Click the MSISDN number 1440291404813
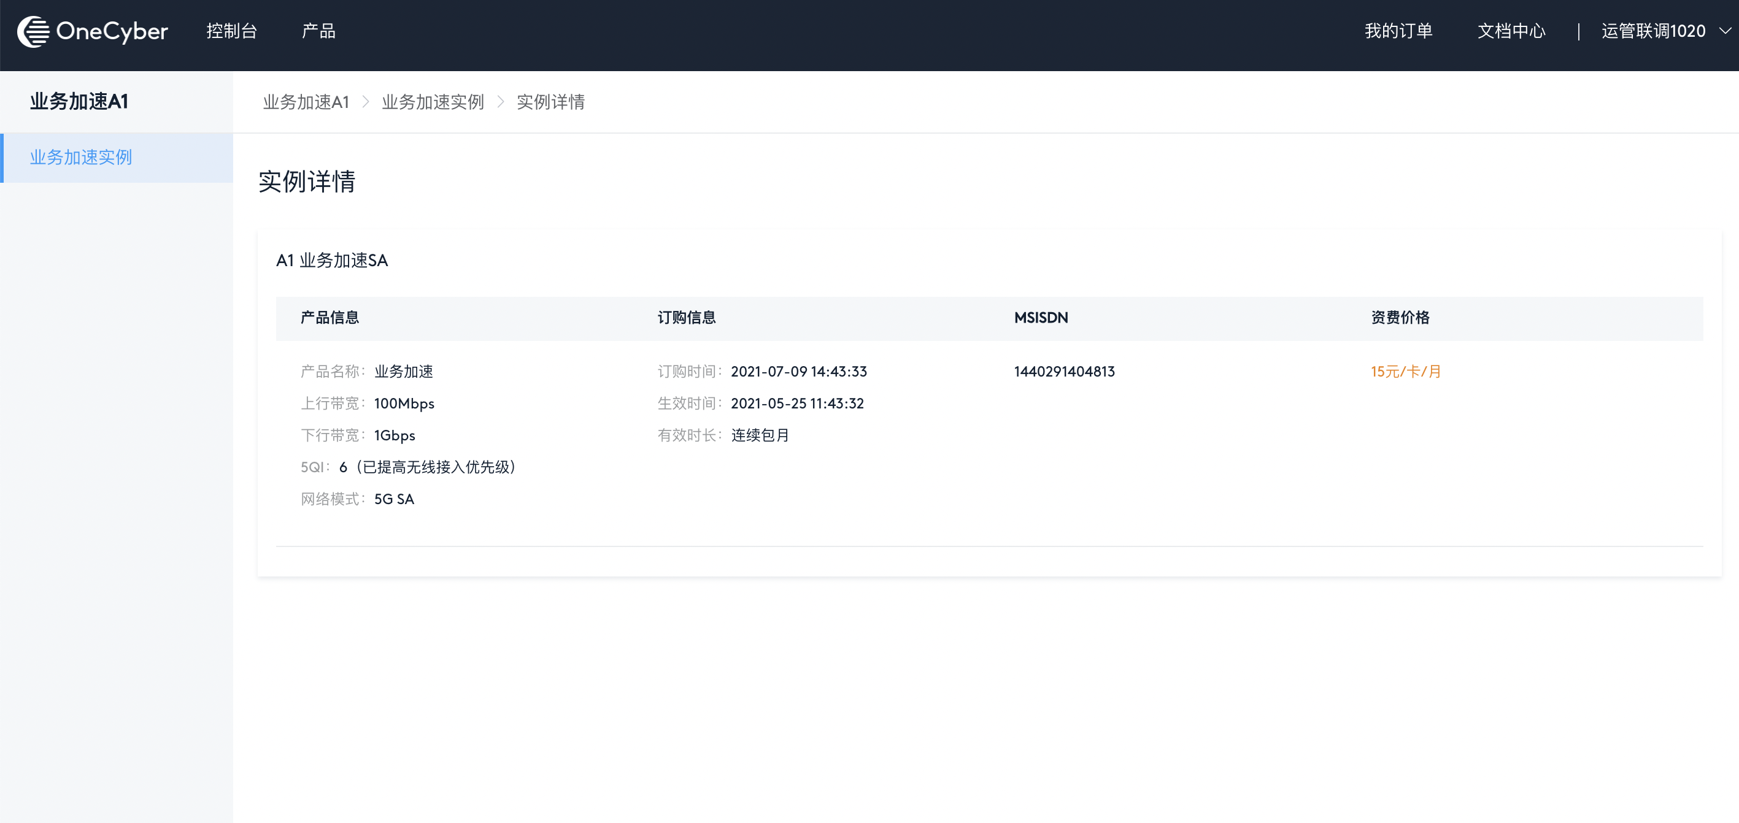The image size is (1739, 823). click(1064, 371)
